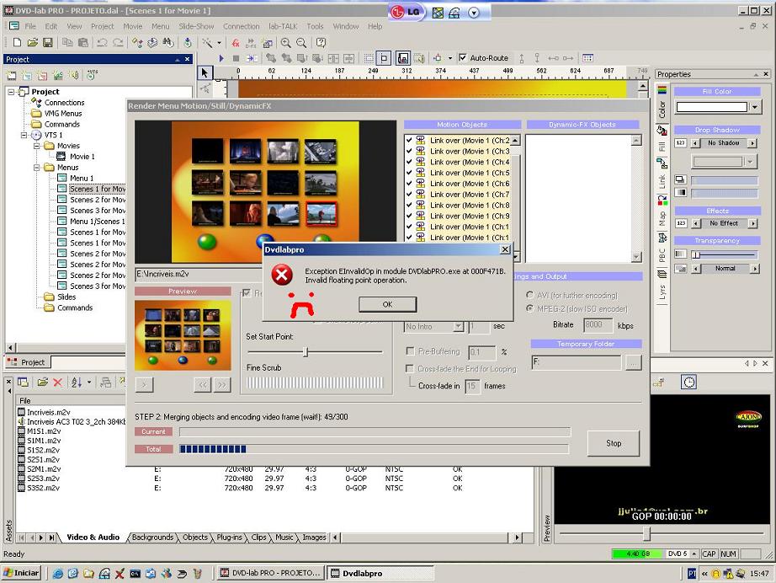Screen dimensions: 776x583
Task: Open the magic wand dropdown arrow
Action: pyautogui.click(x=219, y=43)
